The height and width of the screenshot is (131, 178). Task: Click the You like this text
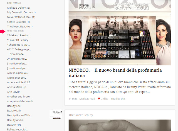(x=118, y=99)
